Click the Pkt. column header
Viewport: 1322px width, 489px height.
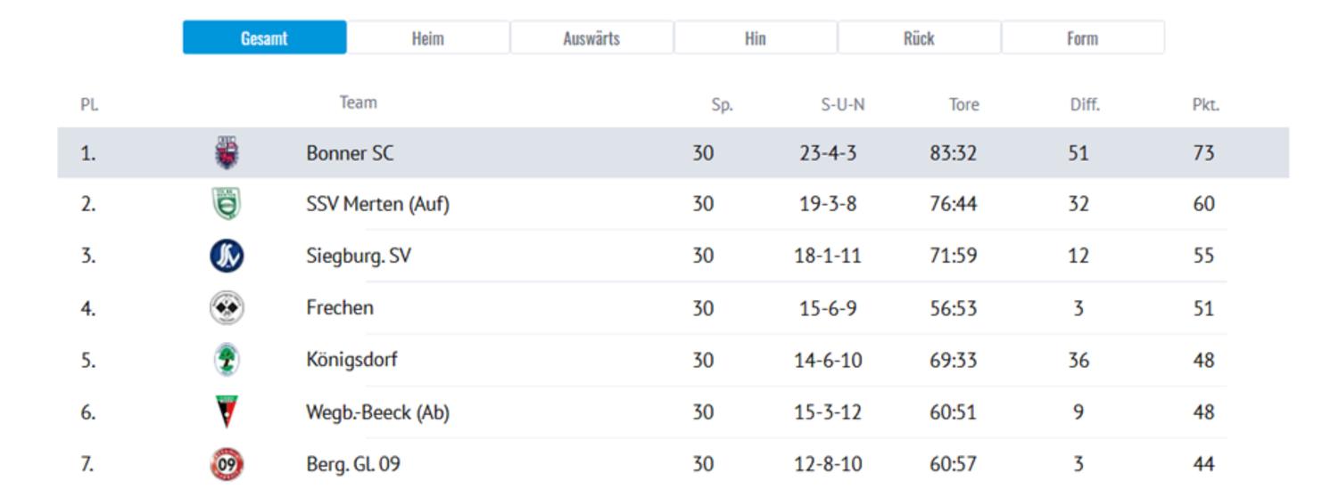[1205, 104]
